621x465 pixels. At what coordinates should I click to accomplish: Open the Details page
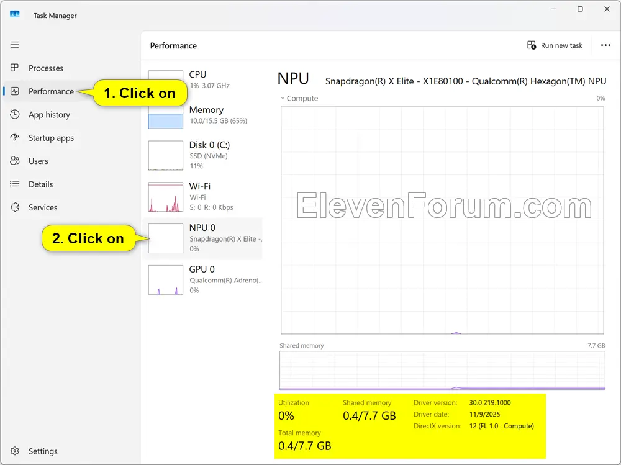click(x=40, y=184)
